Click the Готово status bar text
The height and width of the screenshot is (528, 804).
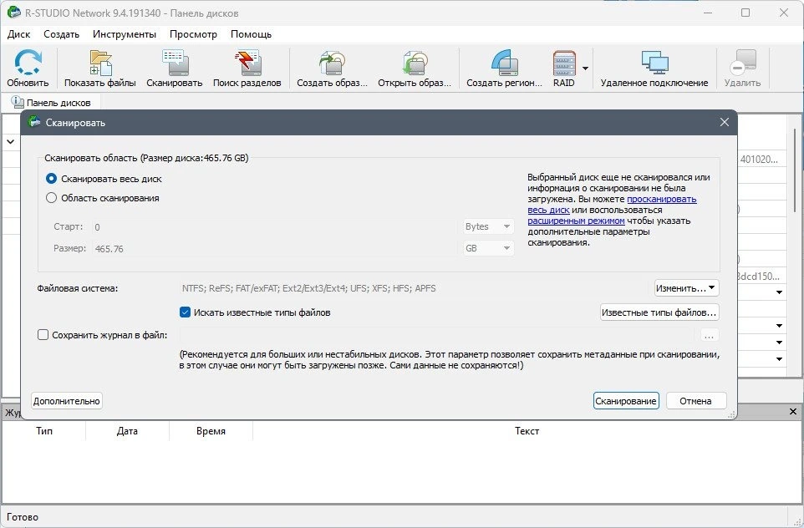23,517
